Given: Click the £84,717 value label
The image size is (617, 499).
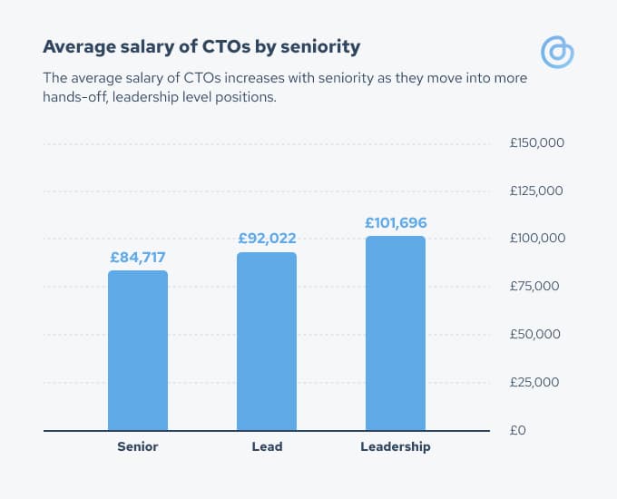Looking at the screenshot, I should (x=138, y=258).
